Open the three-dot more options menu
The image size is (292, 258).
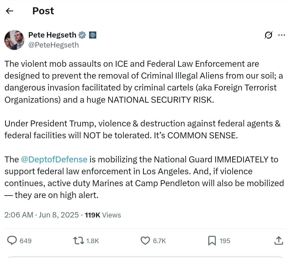281,35
